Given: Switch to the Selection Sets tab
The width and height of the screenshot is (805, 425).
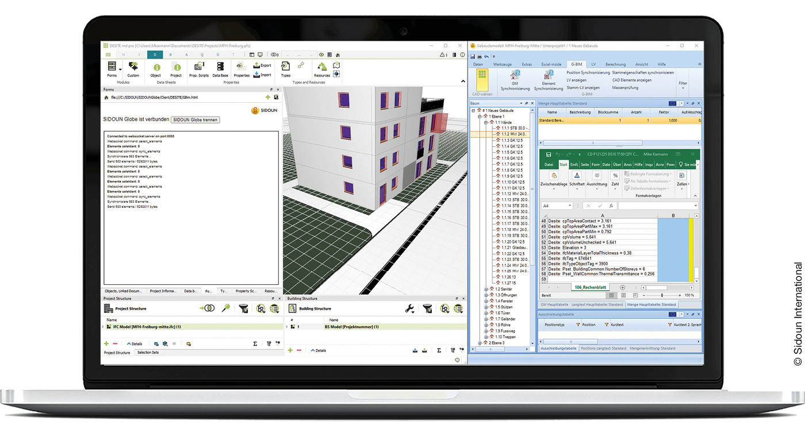Looking at the screenshot, I should [x=148, y=353].
